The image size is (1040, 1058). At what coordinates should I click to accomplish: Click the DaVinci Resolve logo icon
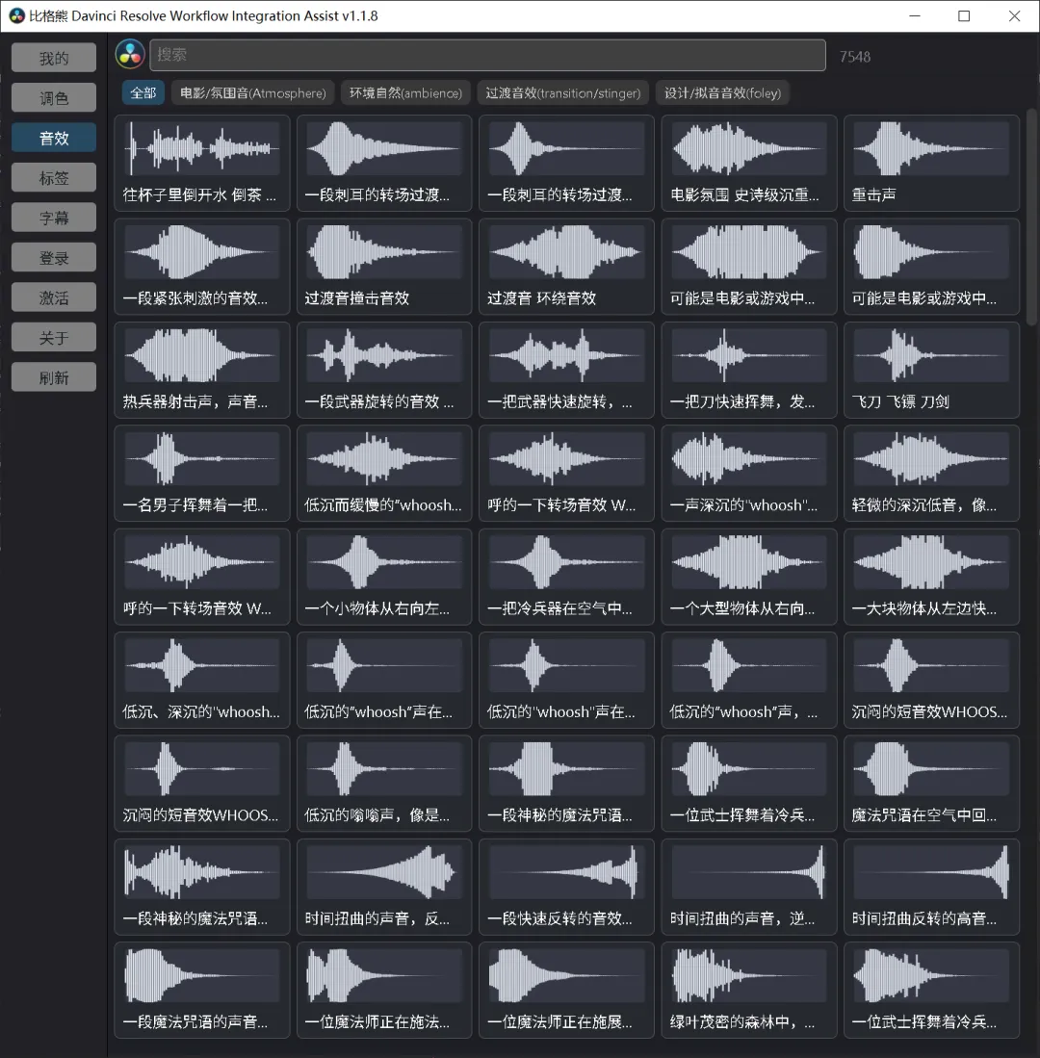coord(130,55)
